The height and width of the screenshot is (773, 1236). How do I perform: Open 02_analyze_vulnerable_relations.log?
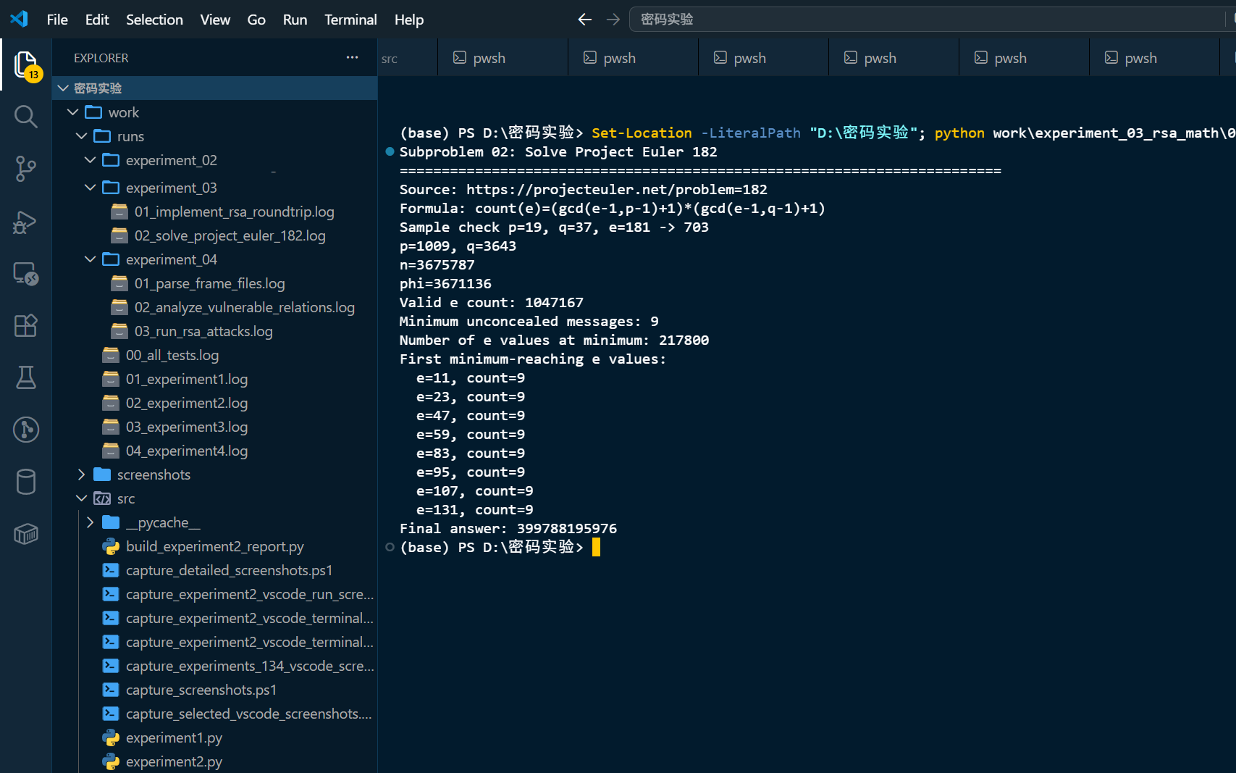(244, 307)
